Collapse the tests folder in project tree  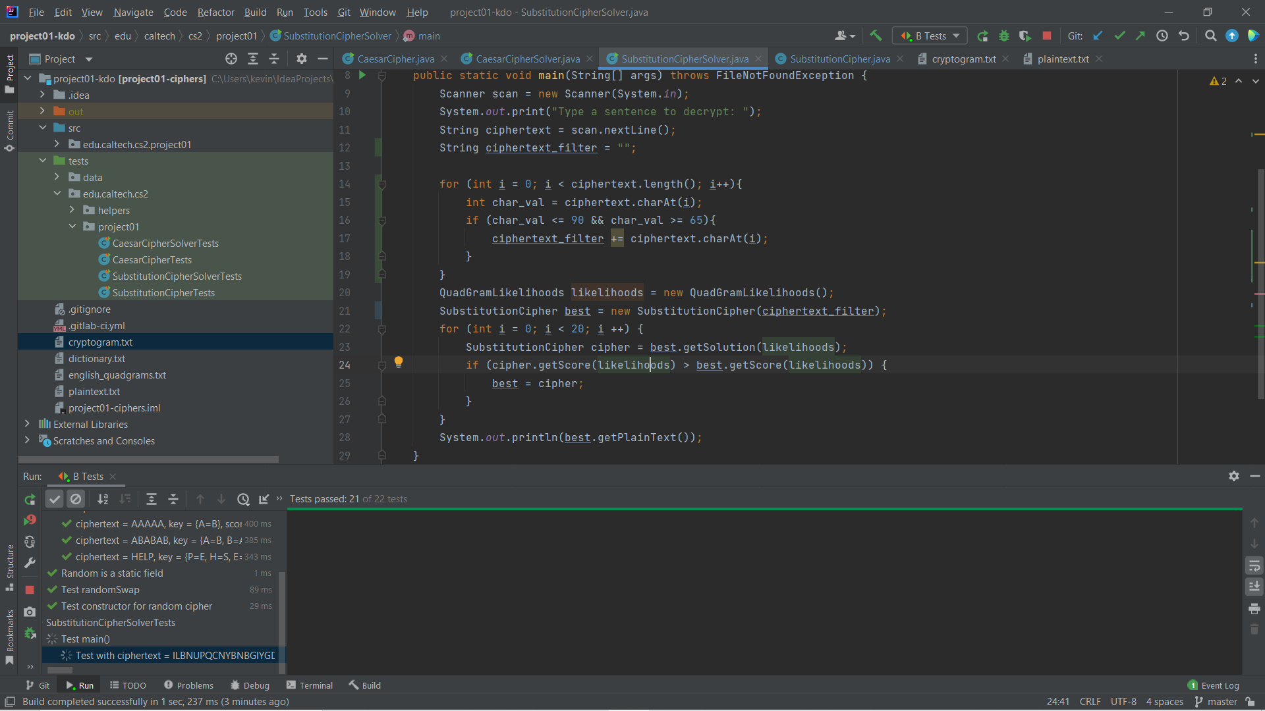click(x=43, y=161)
